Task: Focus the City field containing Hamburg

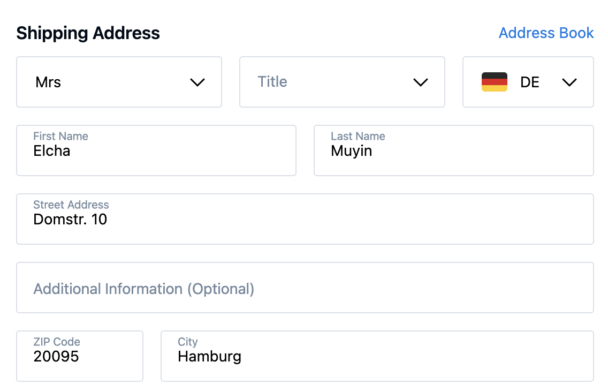Action: (x=377, y=357)
